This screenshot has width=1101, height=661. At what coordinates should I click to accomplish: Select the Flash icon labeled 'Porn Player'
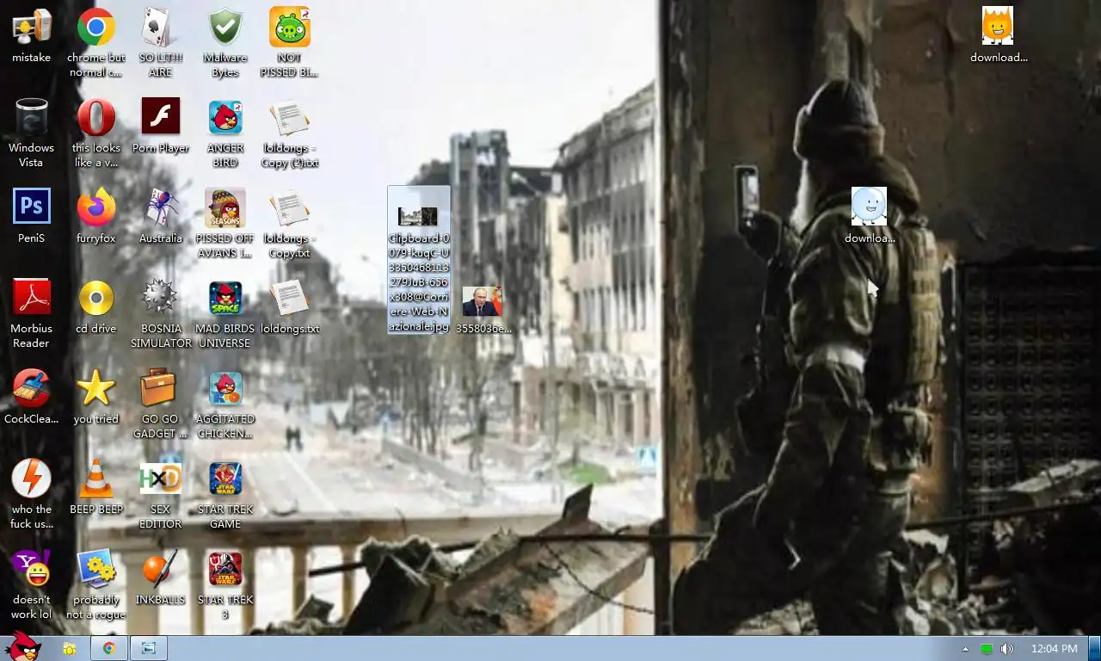[x=161, y=126]
